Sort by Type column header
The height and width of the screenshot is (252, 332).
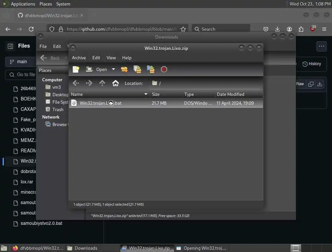tap(199, 94)
